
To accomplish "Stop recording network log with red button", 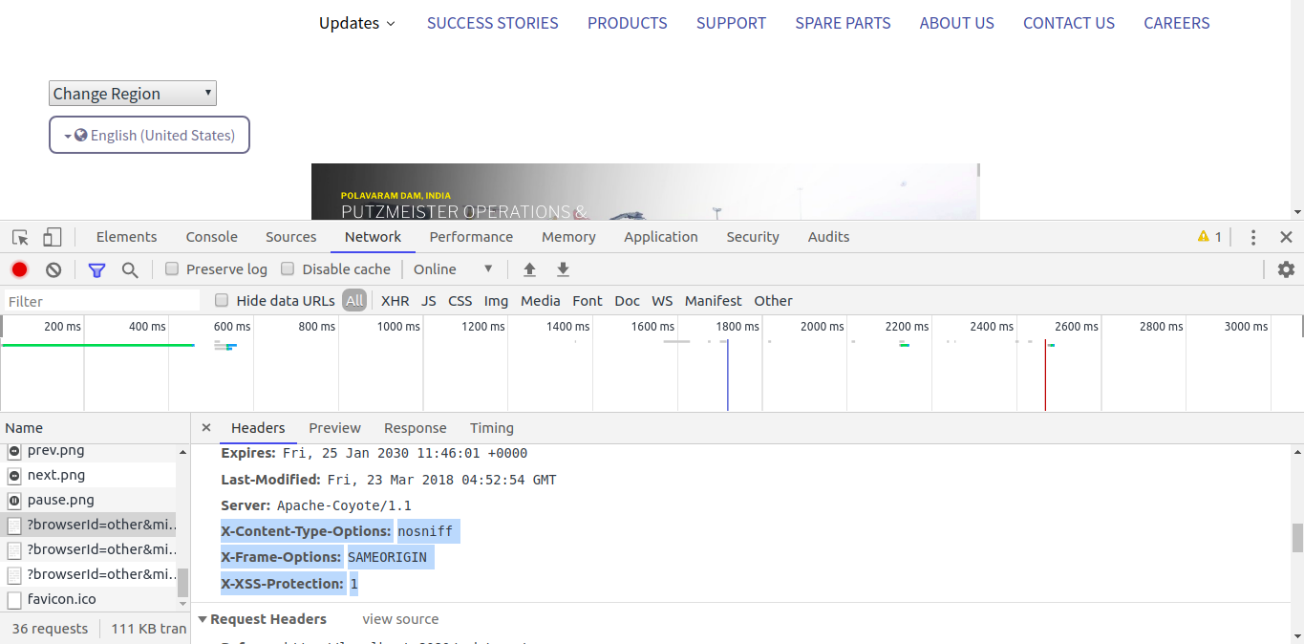I will coord(19,269).
